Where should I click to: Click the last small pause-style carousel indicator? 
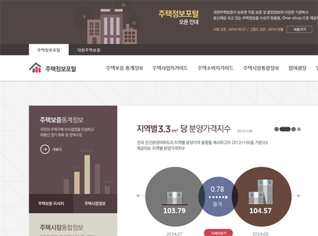point(299,129)
